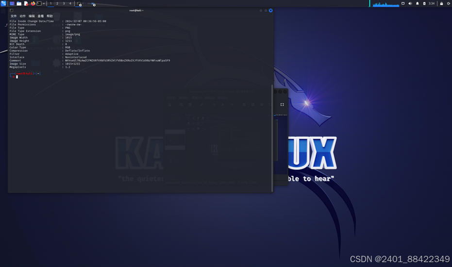This screenshot has height=267, width=452.
Task: Click the terminal command prompt cursor
Action: 17,77
